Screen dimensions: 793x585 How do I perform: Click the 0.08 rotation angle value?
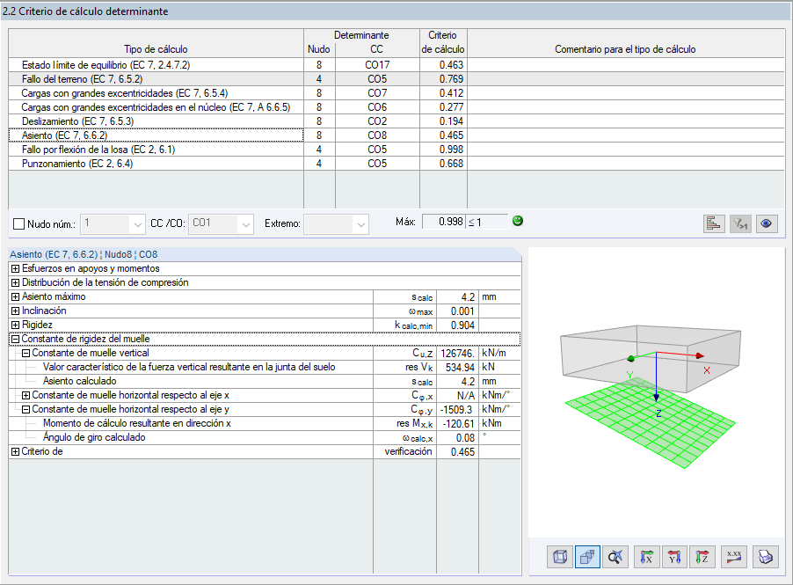point(458,438)
